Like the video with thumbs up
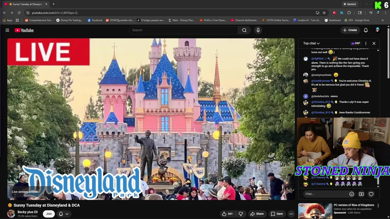The height and width of the screenshot is (219, 390). tap(227, 214)
